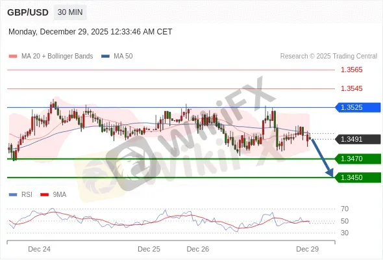Click the GBP/USD pair title
The width and height of the screenshot is (383, 260).
click(x=28, y=12)
